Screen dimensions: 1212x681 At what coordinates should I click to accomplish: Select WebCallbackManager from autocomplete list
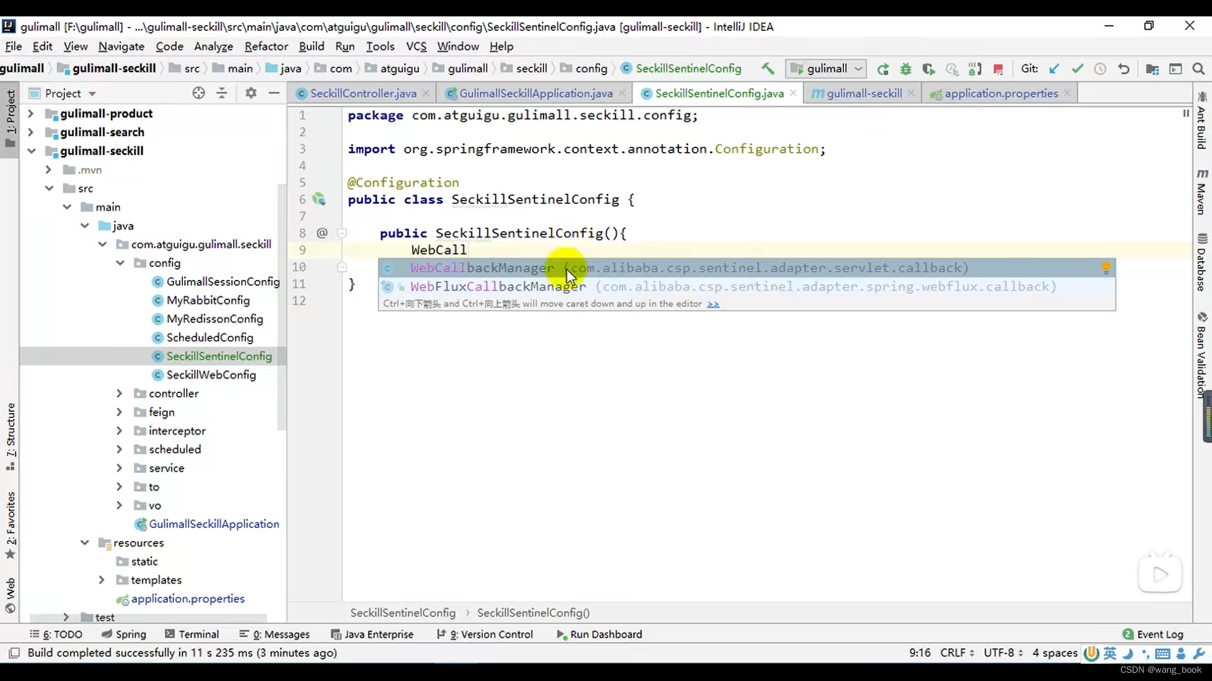click(483, 267)
